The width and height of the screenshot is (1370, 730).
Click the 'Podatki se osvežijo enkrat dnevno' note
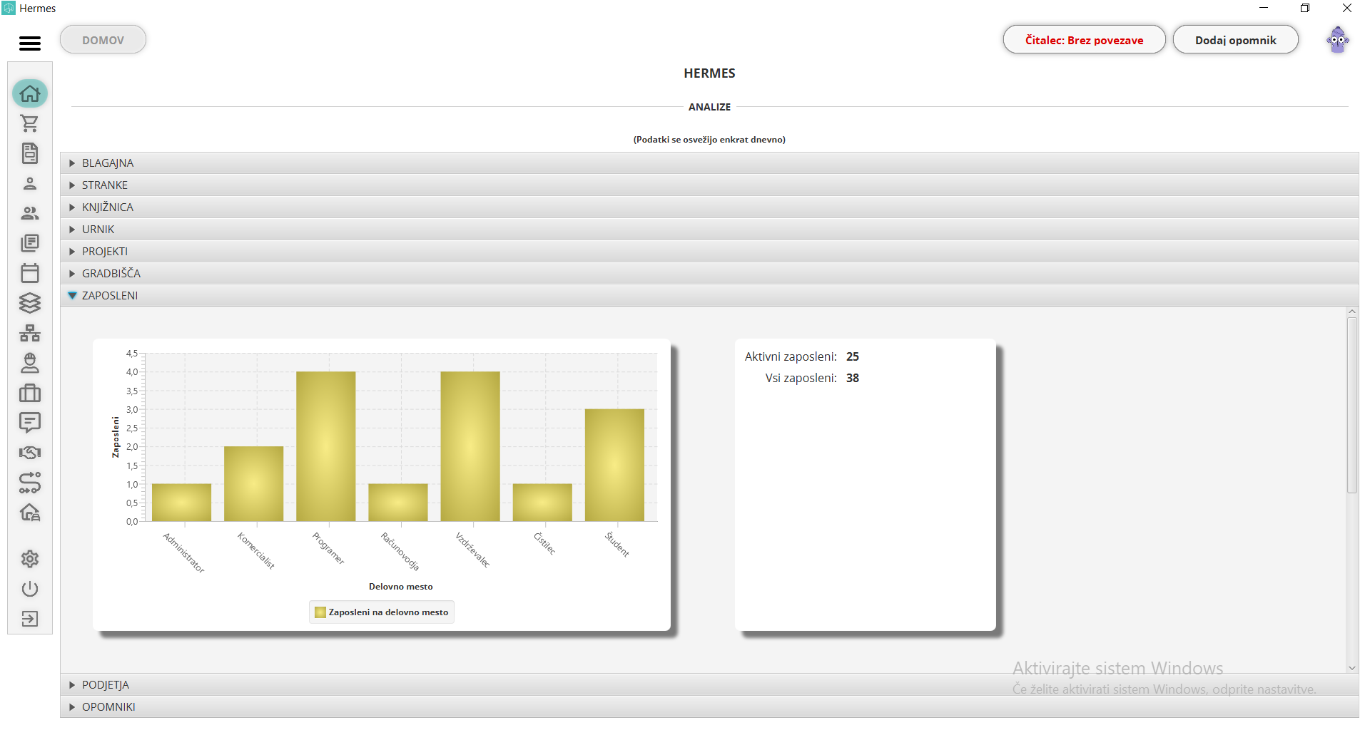click(709, 140)
